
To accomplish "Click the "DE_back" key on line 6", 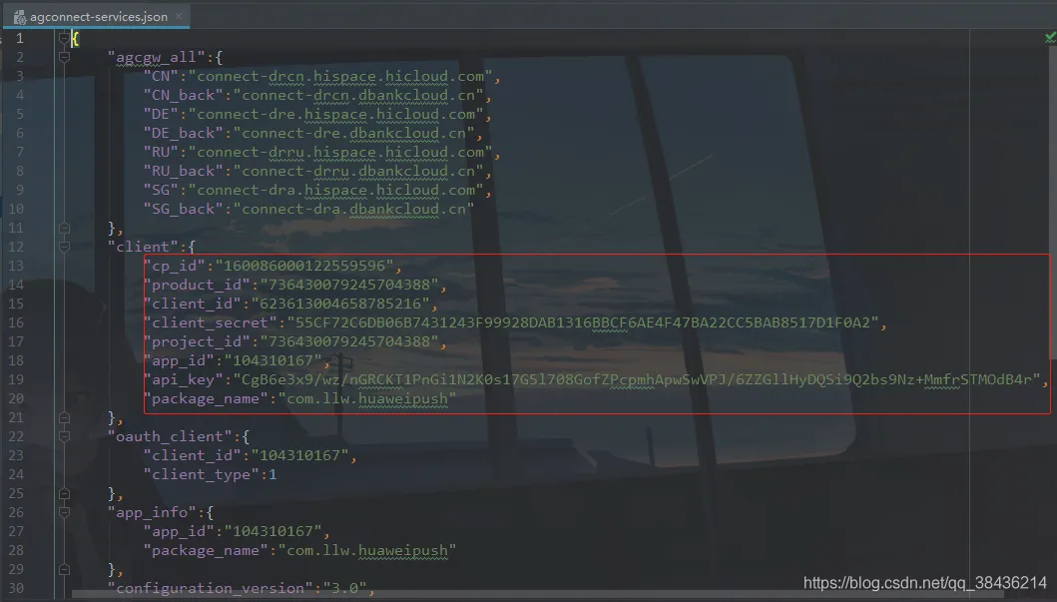I will pos(184,133).
